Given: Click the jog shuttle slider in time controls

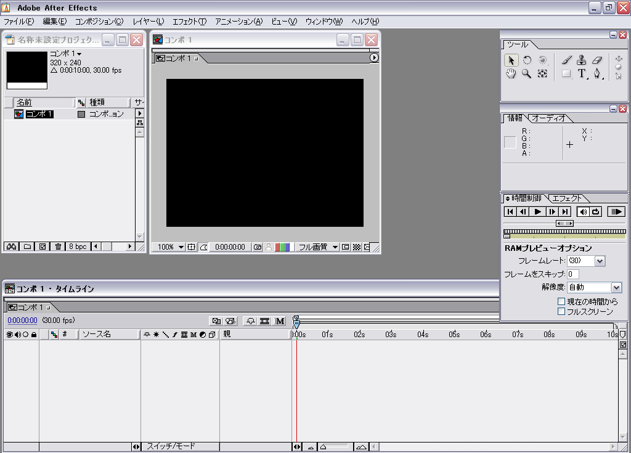Looking at the screenshot, I should (564, 224).
